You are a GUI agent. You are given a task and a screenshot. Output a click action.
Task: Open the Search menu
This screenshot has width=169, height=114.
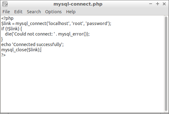tap(34, 12)
